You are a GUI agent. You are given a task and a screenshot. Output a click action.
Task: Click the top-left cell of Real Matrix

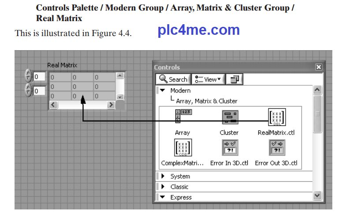click(59, 77)
